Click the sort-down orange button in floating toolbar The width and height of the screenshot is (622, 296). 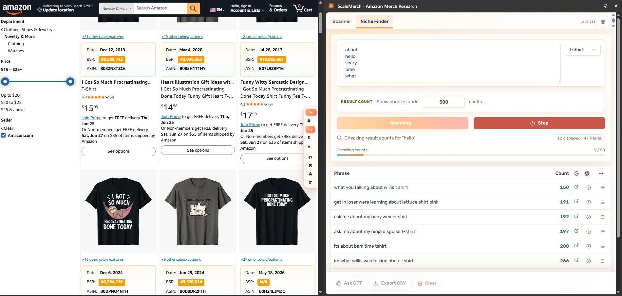coord(310,130)
